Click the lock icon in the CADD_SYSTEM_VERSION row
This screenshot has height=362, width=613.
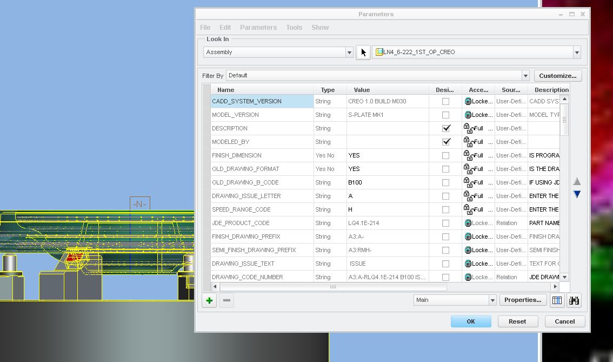[x=468, y=101]
